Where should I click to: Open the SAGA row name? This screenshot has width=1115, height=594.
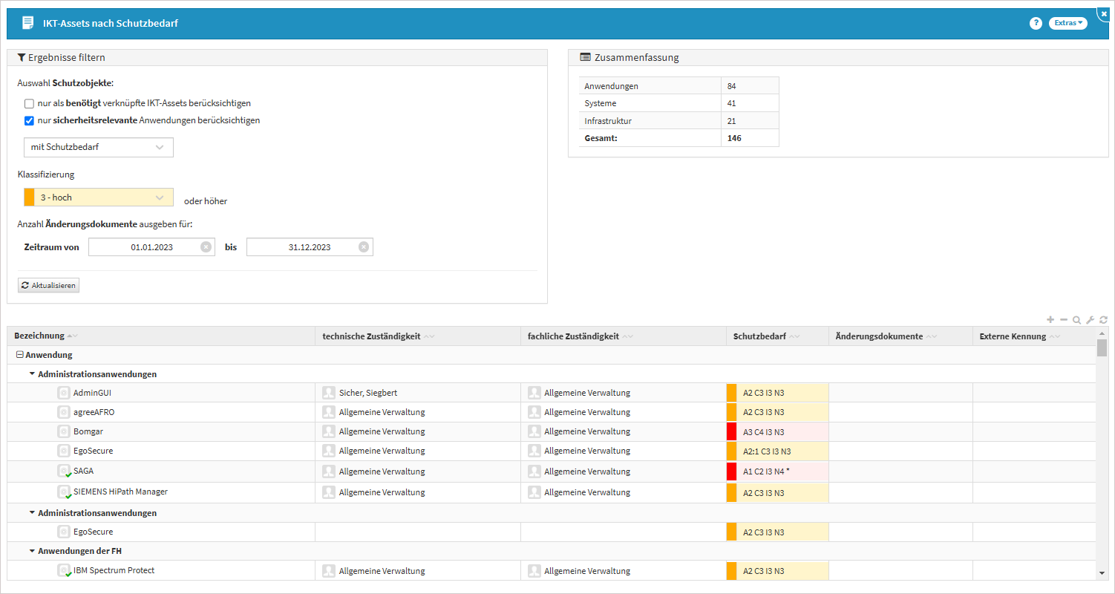tap(83, 471)
